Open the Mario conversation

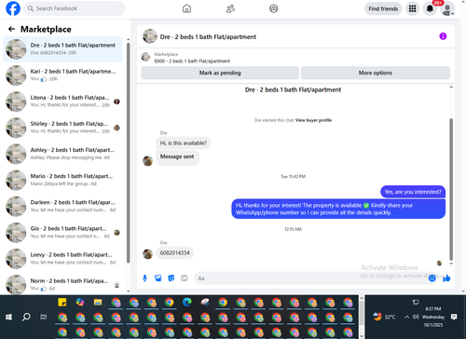pyautogui.click(x=62, y=180)
